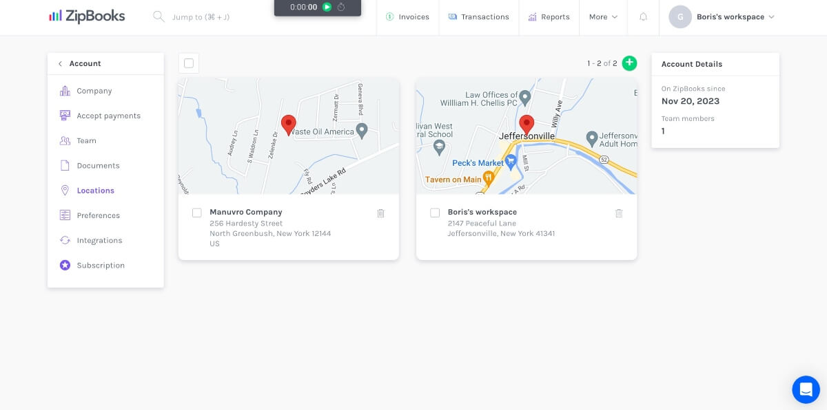
Task: Click the Jeffersonville map thumbnail
Action: coord(527,136)
